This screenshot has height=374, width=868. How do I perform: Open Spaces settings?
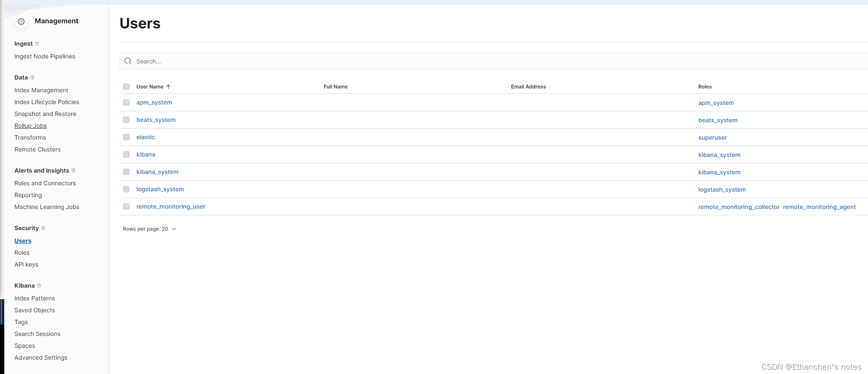(25, 346)
